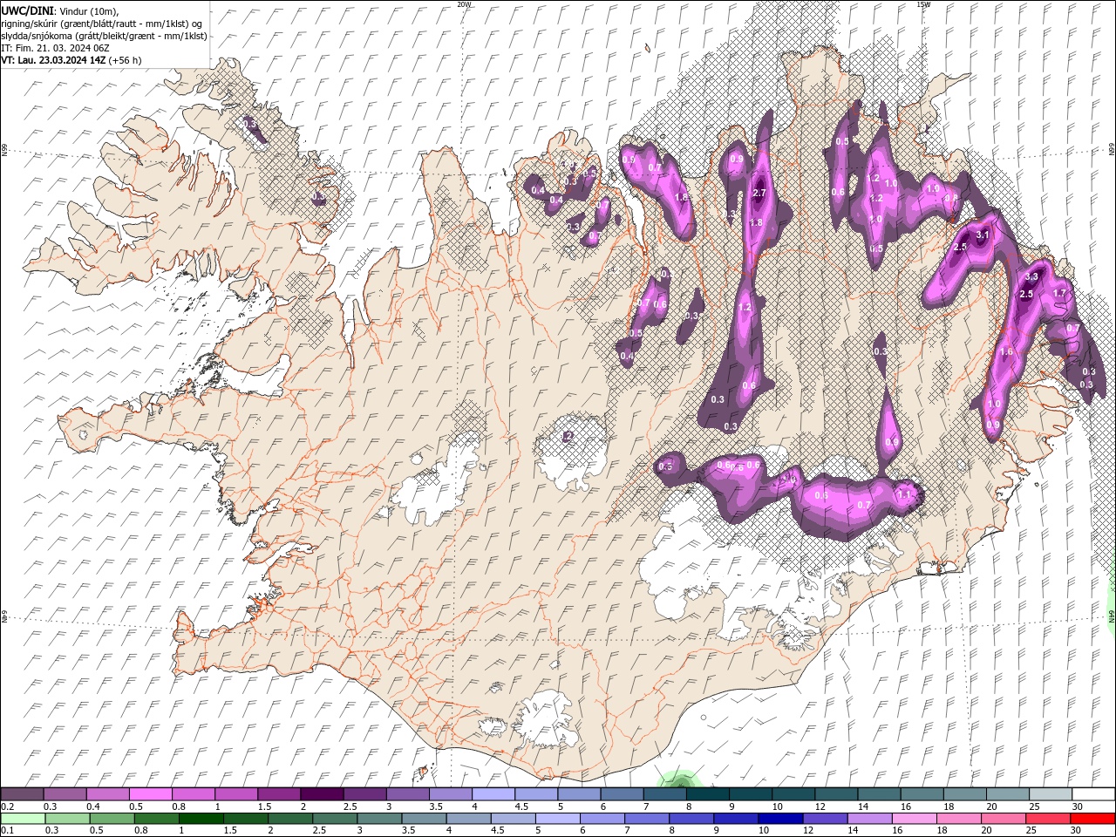Pick purple swatch between 1.5 and 2, upper legend
Image resolution: width=1116 pixels, height=837 pixels.
(280, 793)
